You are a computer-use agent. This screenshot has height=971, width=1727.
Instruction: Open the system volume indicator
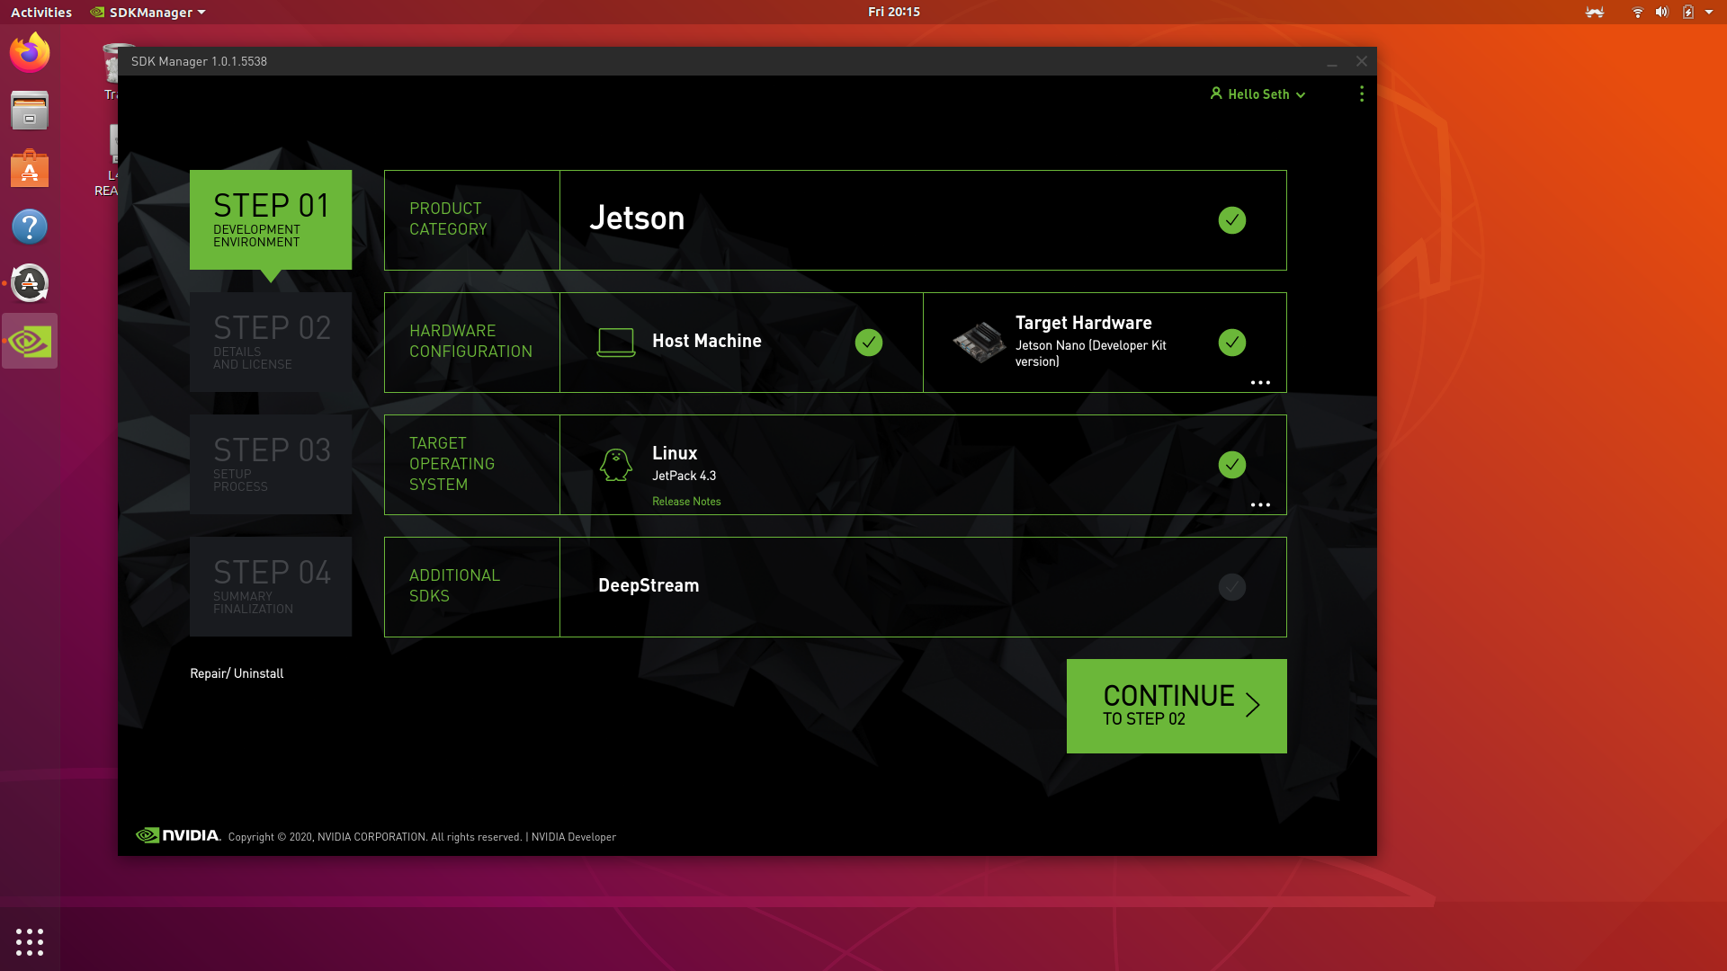[x=1661, y=13]
